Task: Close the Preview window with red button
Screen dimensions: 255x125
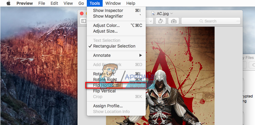Action: (x=82, y=14)
